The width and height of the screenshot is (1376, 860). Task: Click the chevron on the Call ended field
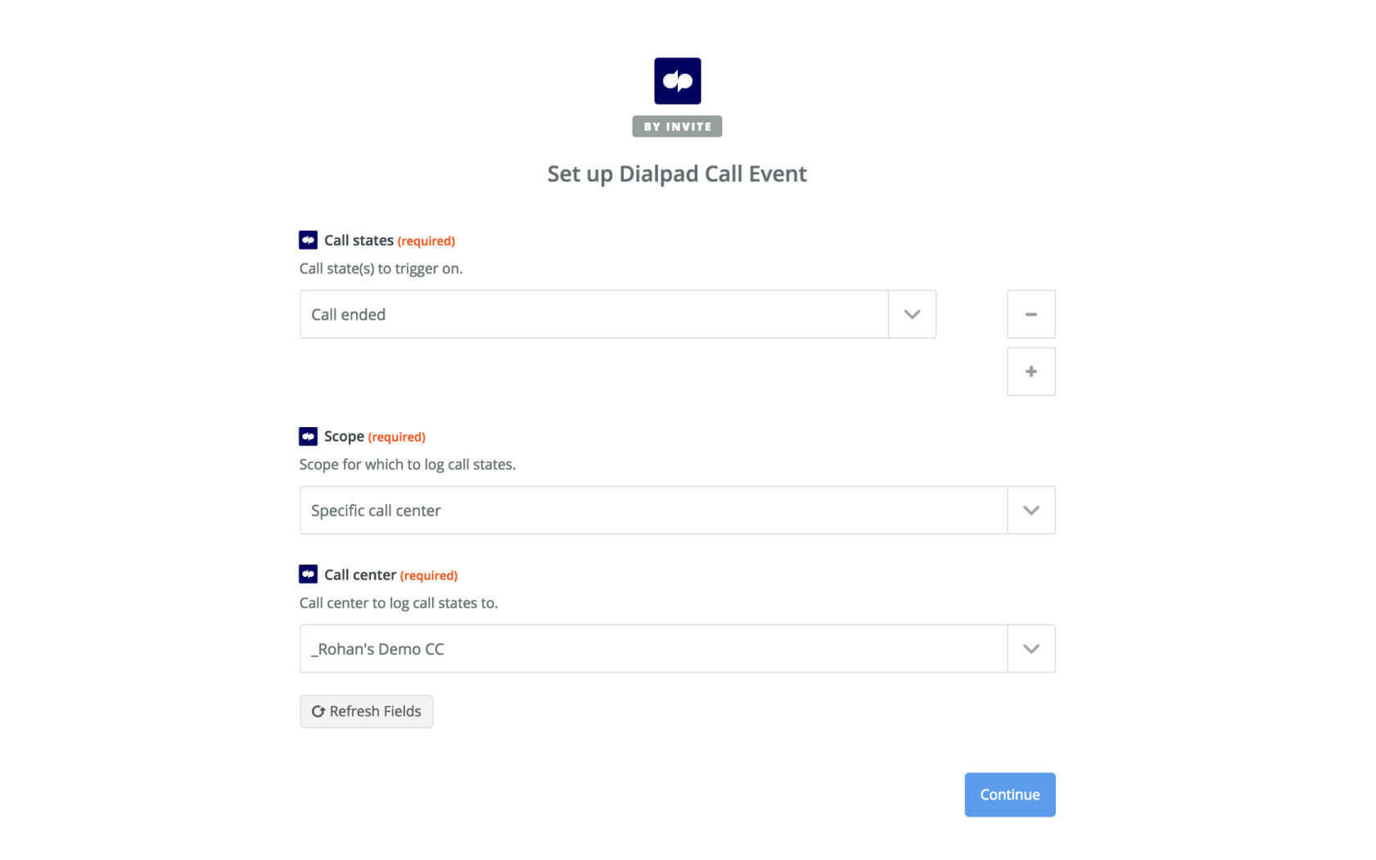pos(911,313)
